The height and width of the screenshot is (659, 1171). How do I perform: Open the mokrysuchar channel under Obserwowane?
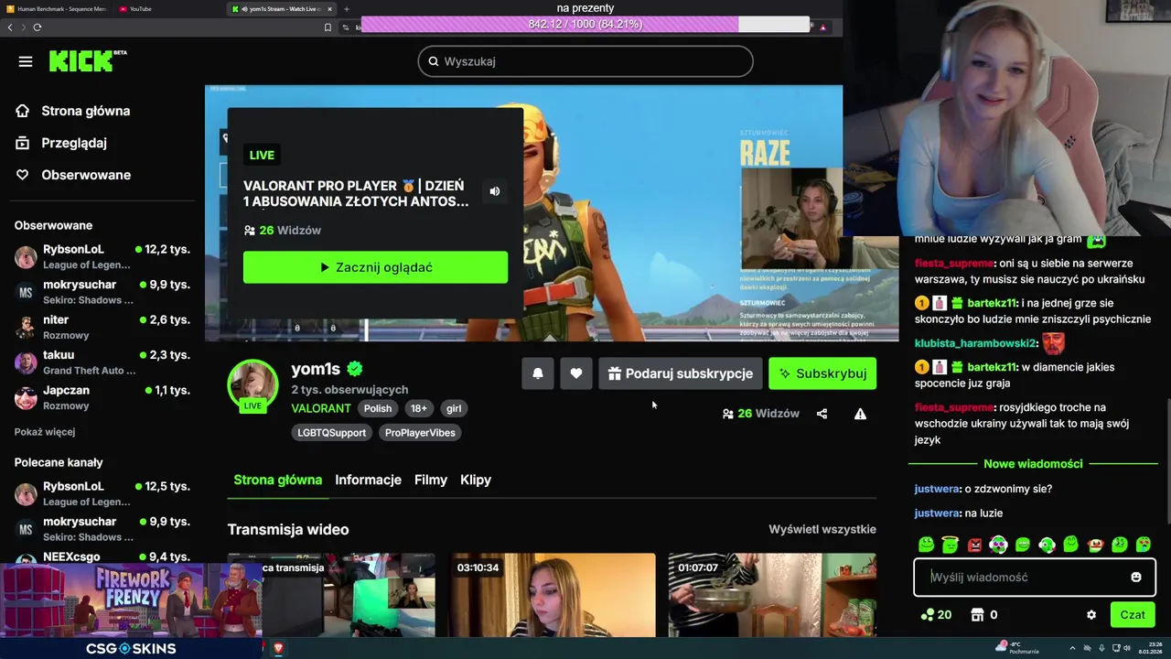(102, 292)
